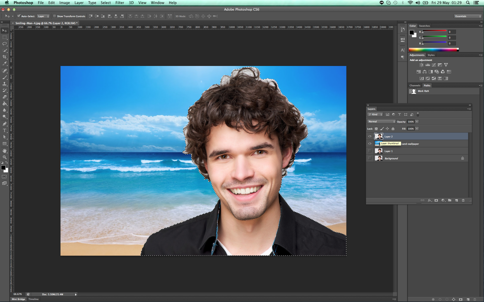Click the red R slider track
Image resolution: width=484 pixels, height=302 pixels.
(x=434, y=31)
